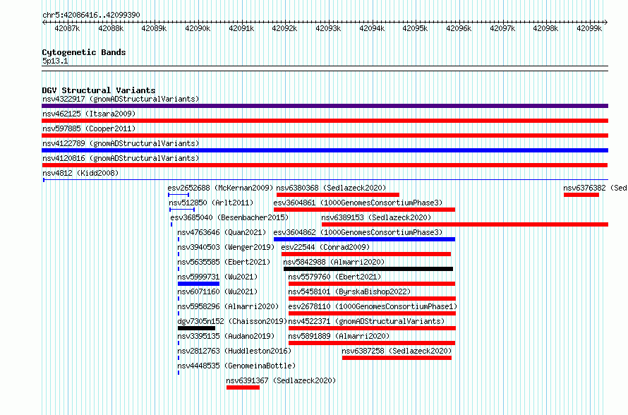
Task: Open variant nsv4522371 (gnomADStructuralVariants) label
Action: click(366, 321)
